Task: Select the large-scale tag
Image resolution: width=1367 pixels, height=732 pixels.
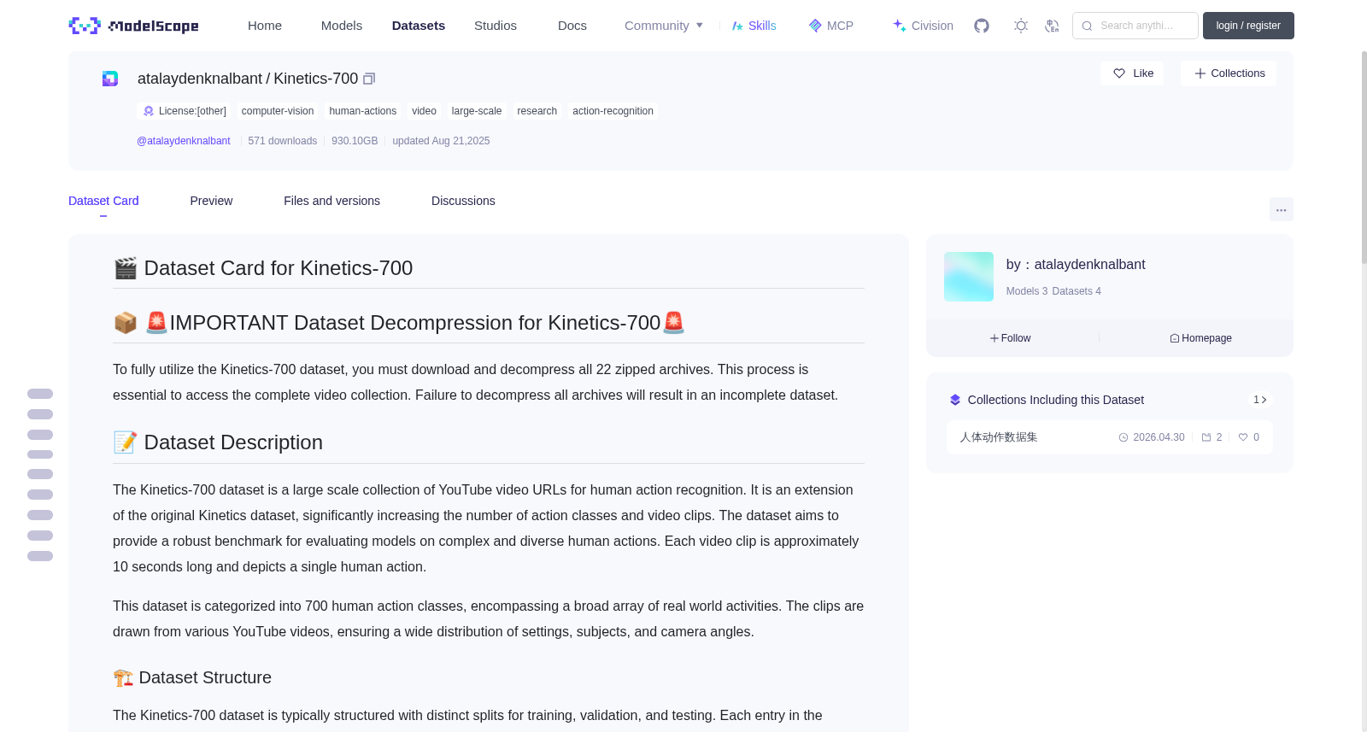Action: point(477,111)
